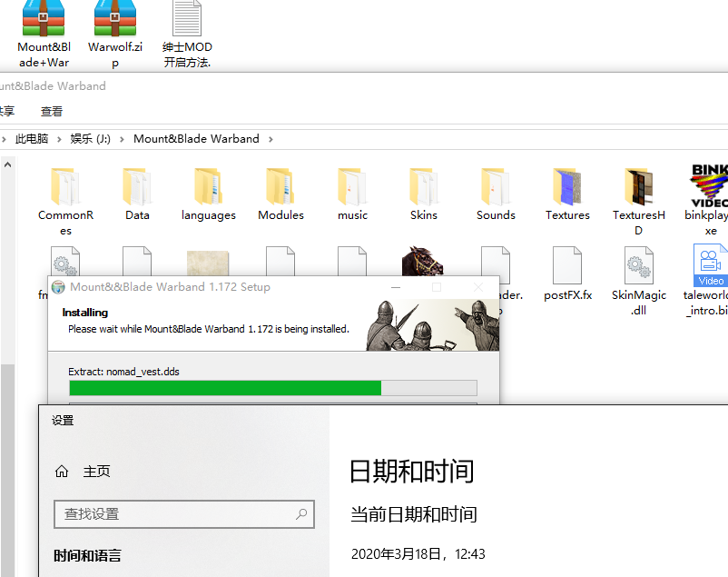Screen dimensions: 728x577
Task: Click the 主页 home link in Settings
Action: pyautogui.click(x=96, y=472)
